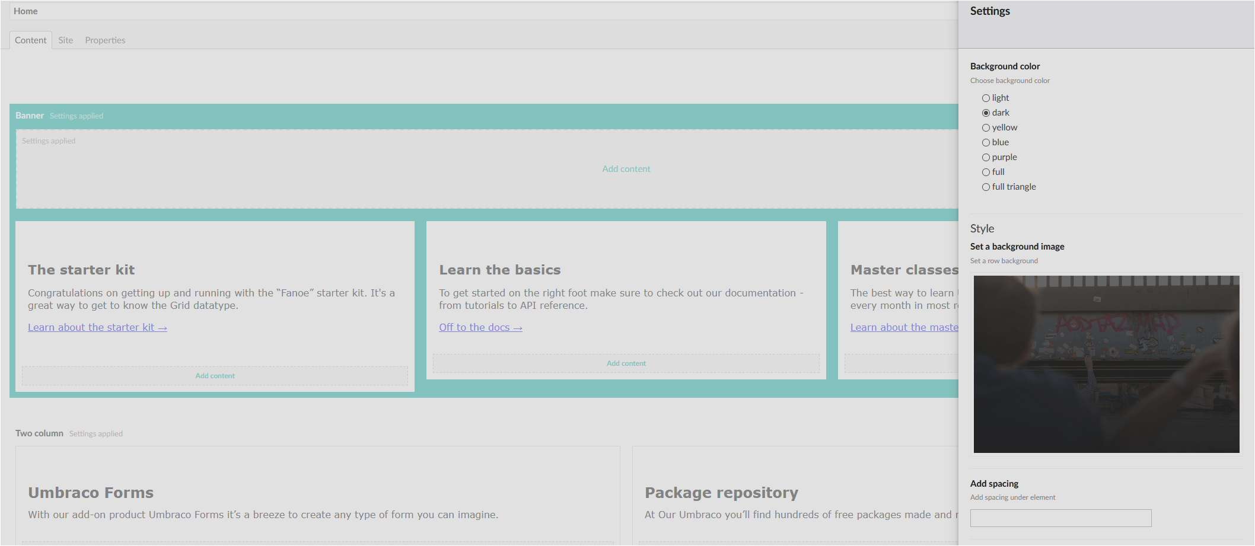This screenshot has height=546, width=1255.
Task: Open the Properties tab
Action: tap(105, 40)
